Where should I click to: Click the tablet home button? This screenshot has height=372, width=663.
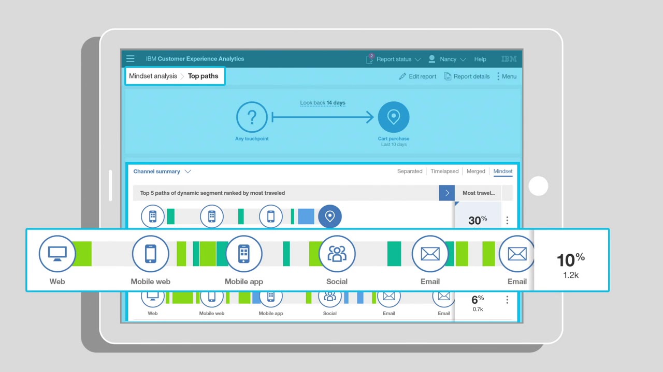(539, 187)
